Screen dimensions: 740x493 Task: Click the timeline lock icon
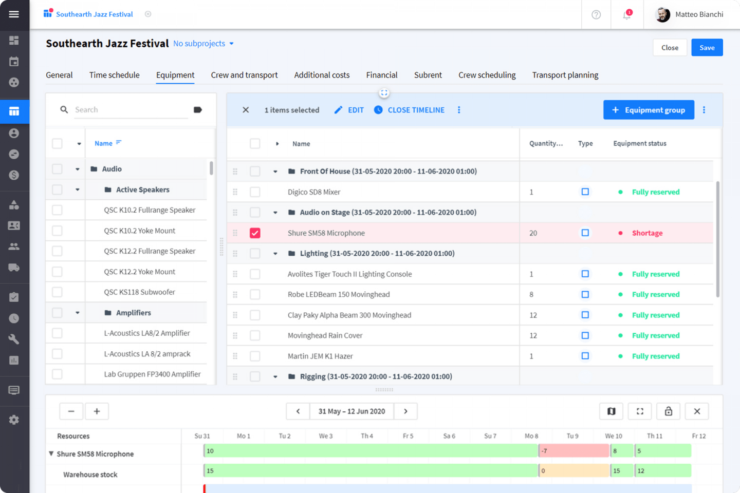[x=668, y=411]
